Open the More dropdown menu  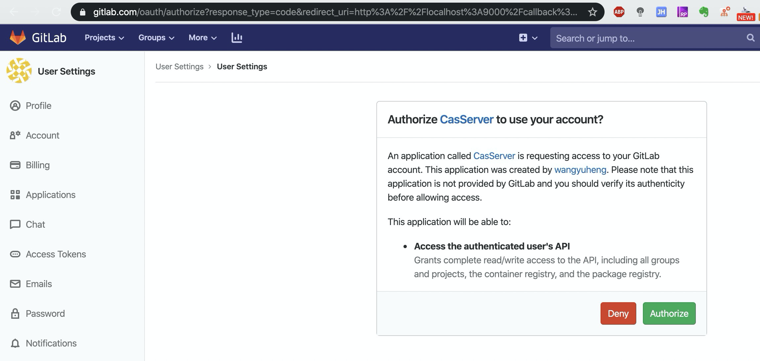click(x=202, y=38)
